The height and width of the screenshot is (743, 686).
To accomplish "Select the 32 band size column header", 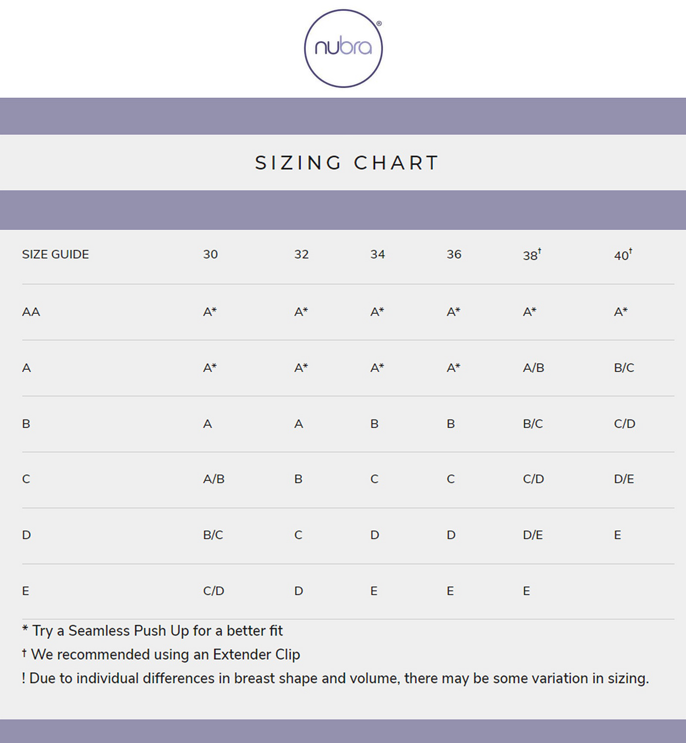I will tap(301, 254).
